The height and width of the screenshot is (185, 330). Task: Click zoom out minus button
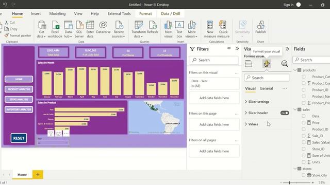coord(281,183)
